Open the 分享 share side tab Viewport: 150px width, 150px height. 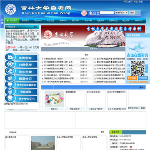[x=2, y=21]
